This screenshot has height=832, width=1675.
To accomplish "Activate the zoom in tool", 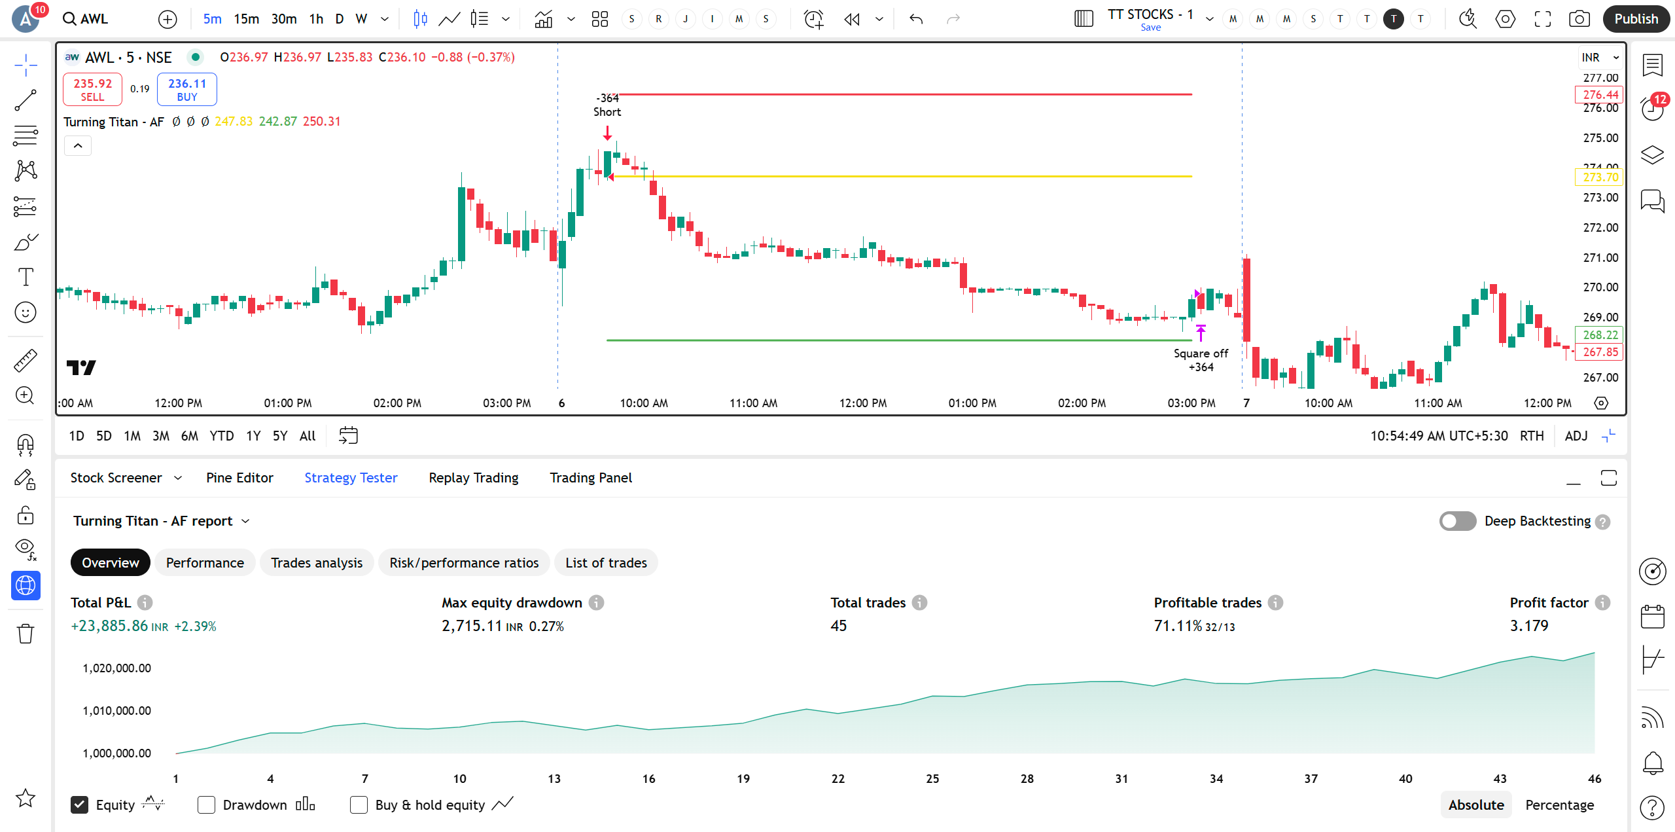I will point(26,395).
